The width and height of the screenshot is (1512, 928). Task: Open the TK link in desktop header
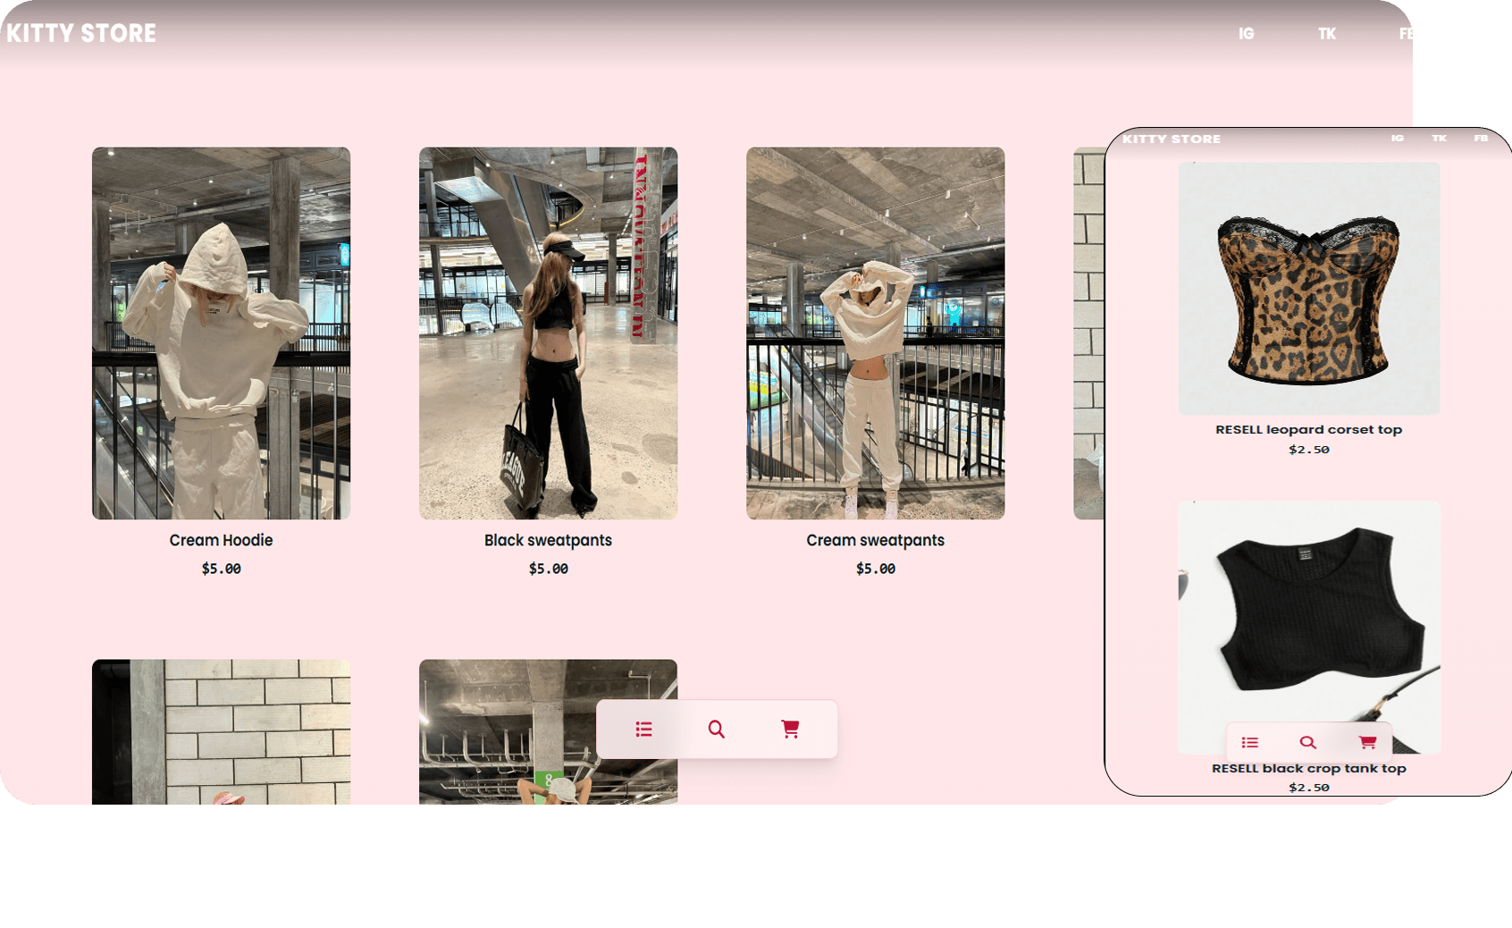[x=1327, y=34]
